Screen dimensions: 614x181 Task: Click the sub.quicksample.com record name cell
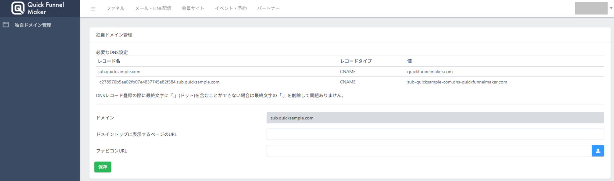click(x=119, y=72)
